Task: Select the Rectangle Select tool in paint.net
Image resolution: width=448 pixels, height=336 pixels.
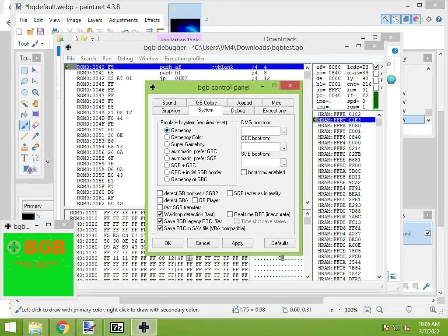Action: 24,70
